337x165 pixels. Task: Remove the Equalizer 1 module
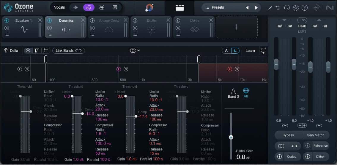40,20
